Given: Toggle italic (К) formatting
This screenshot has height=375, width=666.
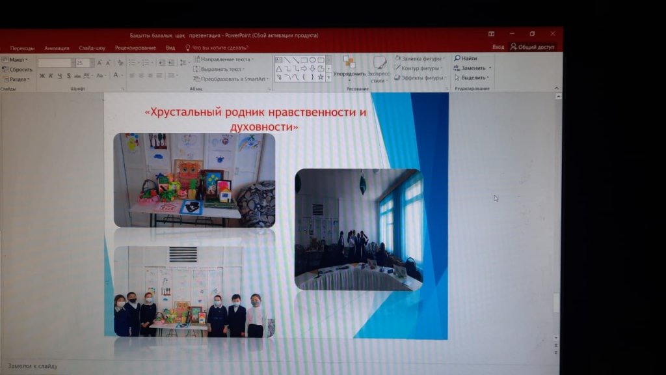Looking at the screenshot, I should [x=51, y=76].
